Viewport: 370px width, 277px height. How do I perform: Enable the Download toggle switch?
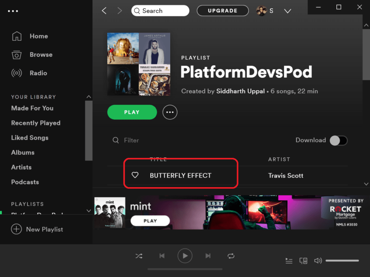[x=339, y=140]
